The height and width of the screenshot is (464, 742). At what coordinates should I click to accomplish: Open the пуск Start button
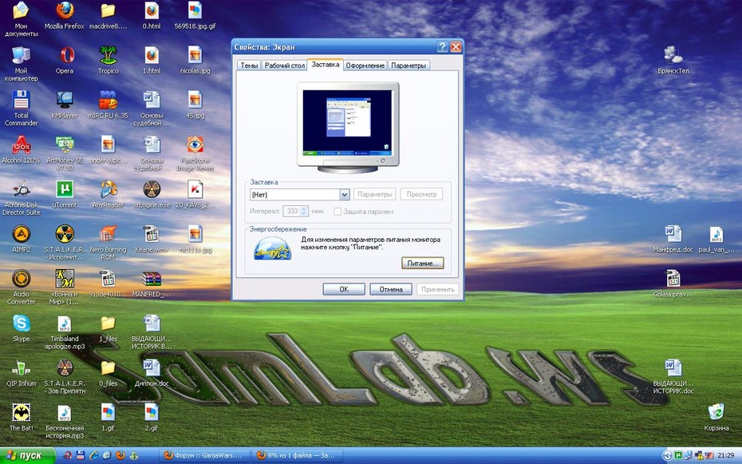(27, 455)
